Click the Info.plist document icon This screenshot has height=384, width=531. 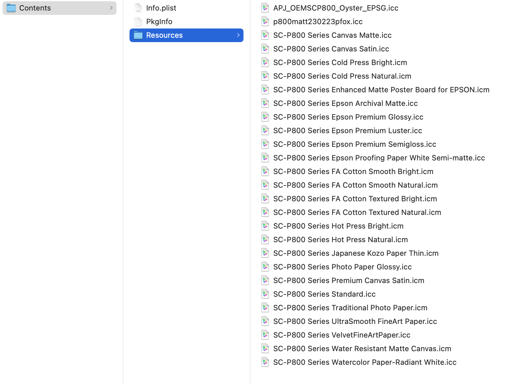[x=138, y=7]
